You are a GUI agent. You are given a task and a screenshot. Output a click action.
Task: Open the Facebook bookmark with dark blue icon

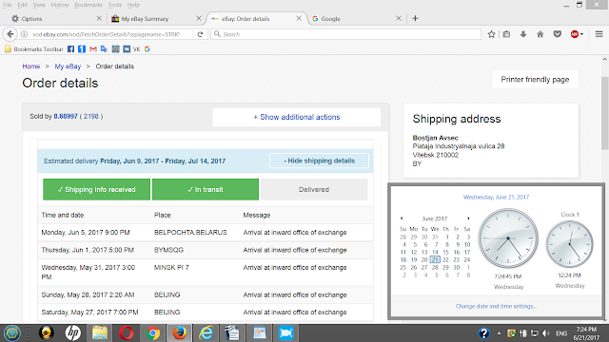click(70, 49)
